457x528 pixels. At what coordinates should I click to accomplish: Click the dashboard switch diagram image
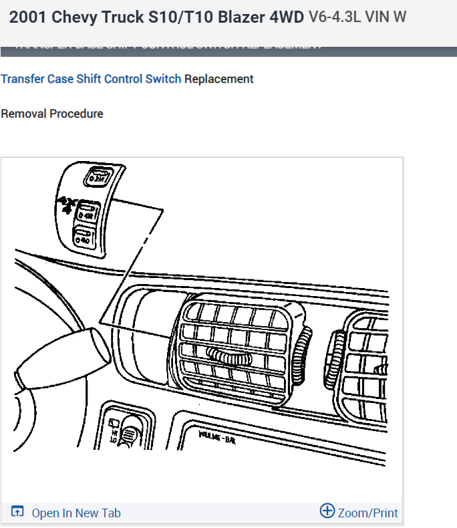(201, 314)
